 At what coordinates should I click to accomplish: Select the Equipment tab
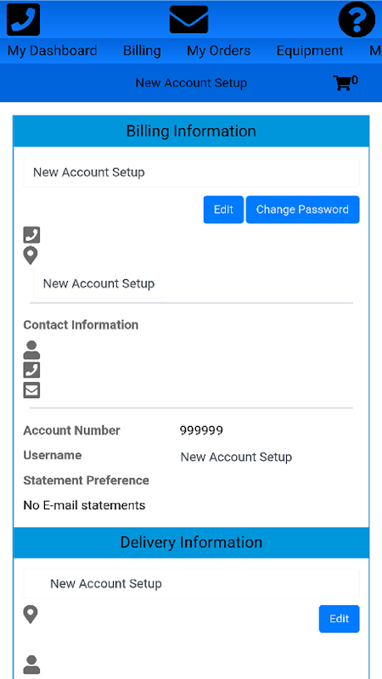click(x=310, y=51)
